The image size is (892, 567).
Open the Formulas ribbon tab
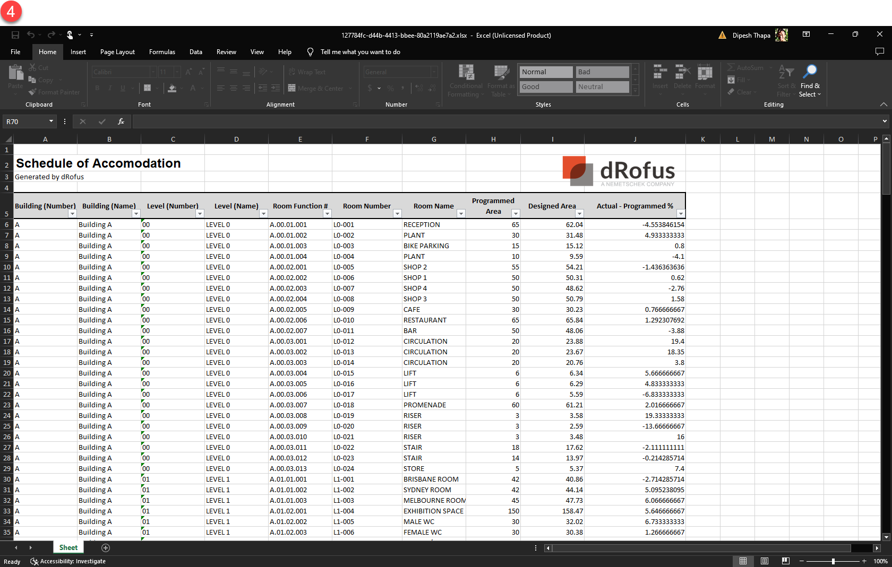pyautogui.click(x=162, y=52)
